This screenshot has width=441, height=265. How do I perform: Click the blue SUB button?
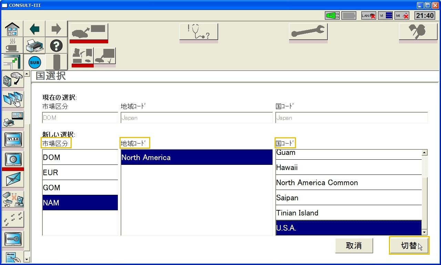34,62
